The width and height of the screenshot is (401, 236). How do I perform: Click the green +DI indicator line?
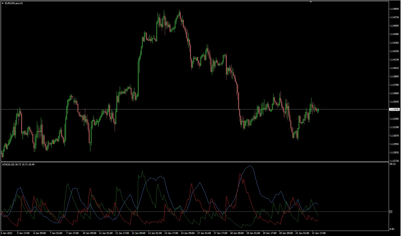tap(143, 171)
